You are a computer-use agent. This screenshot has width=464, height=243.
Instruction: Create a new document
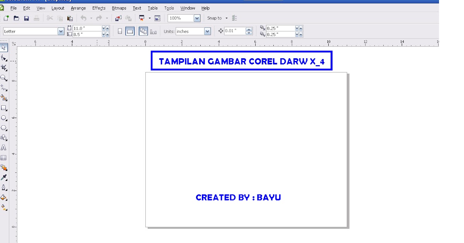click(x=6, y=18)
